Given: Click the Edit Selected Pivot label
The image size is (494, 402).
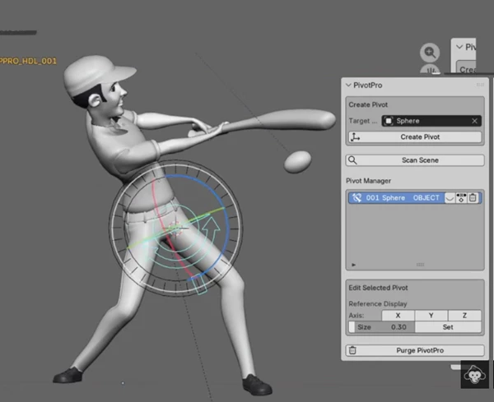Looking at the screenshot, I should (378, 288).
